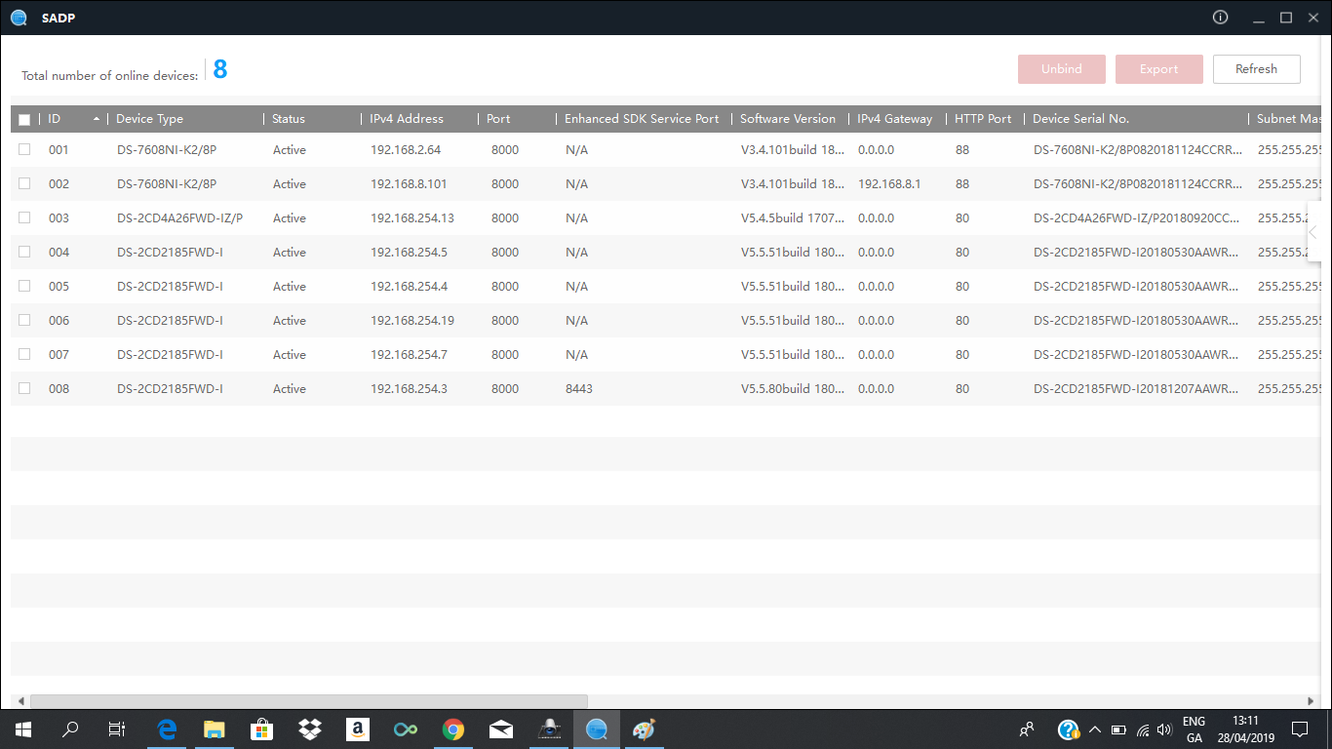
Task: Open the Mail app in taskbar
Action: tap(501, 729)
